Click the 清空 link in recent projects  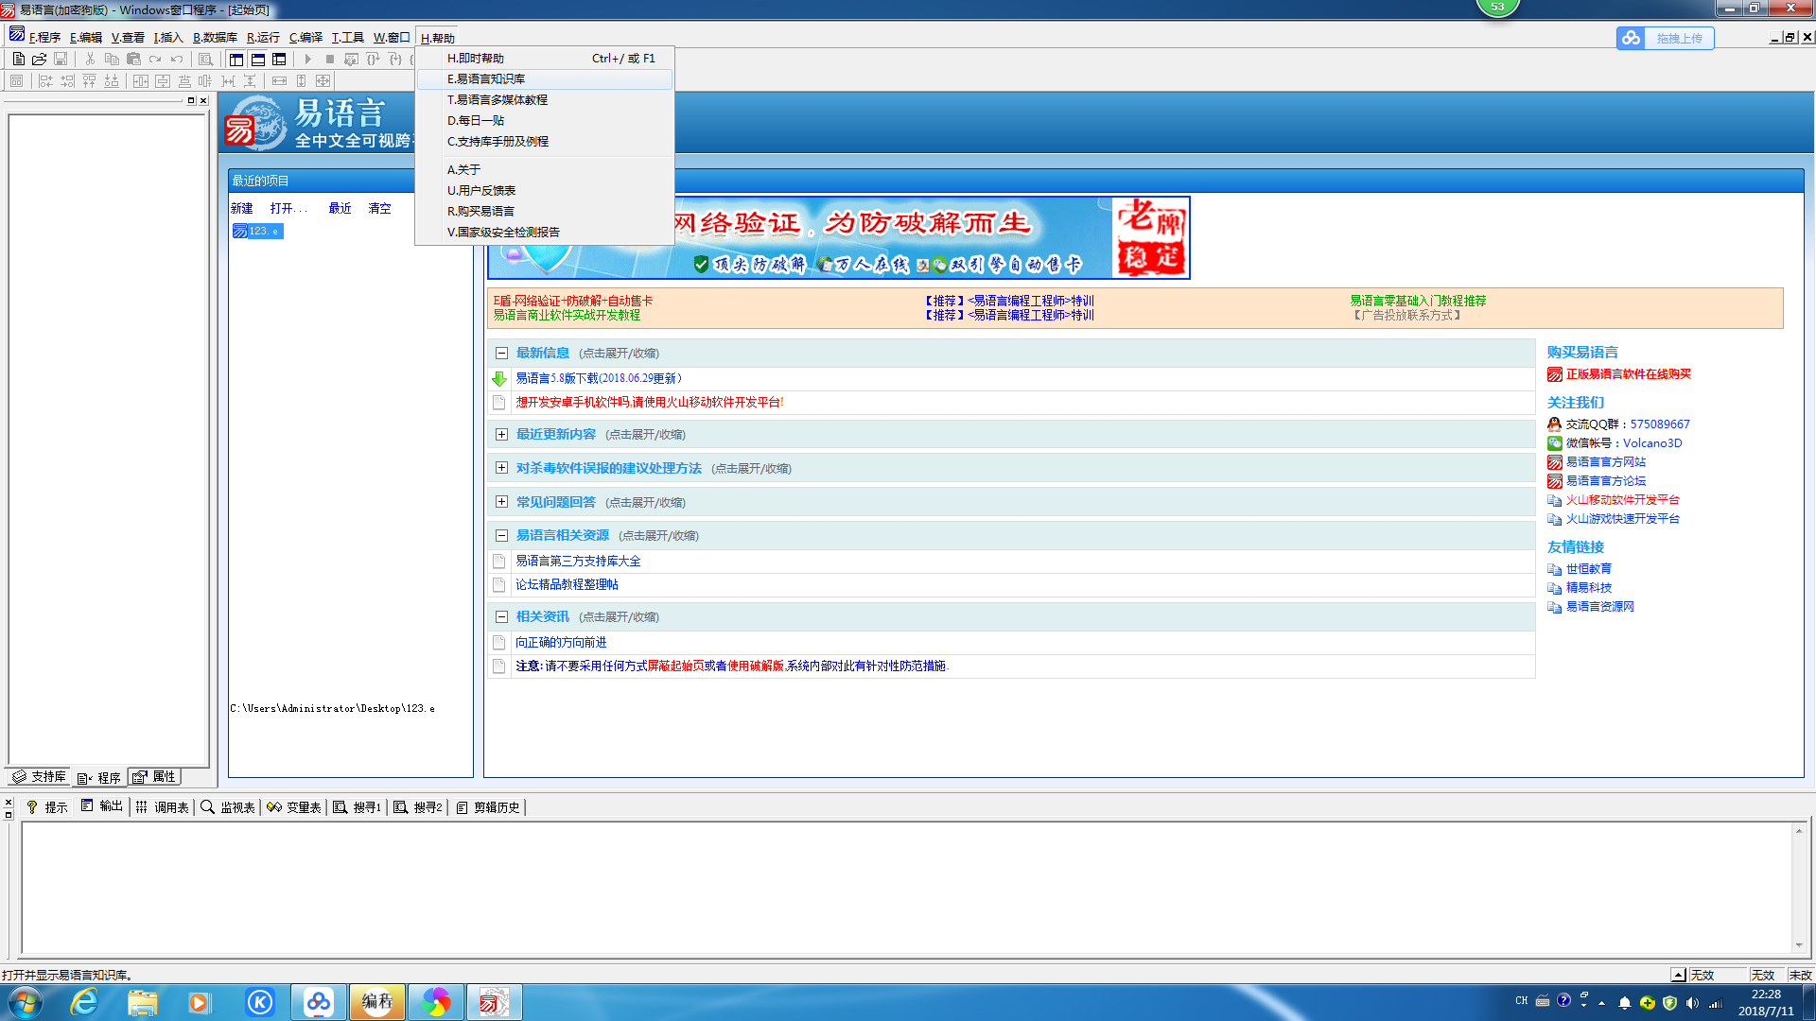[379, 209]
